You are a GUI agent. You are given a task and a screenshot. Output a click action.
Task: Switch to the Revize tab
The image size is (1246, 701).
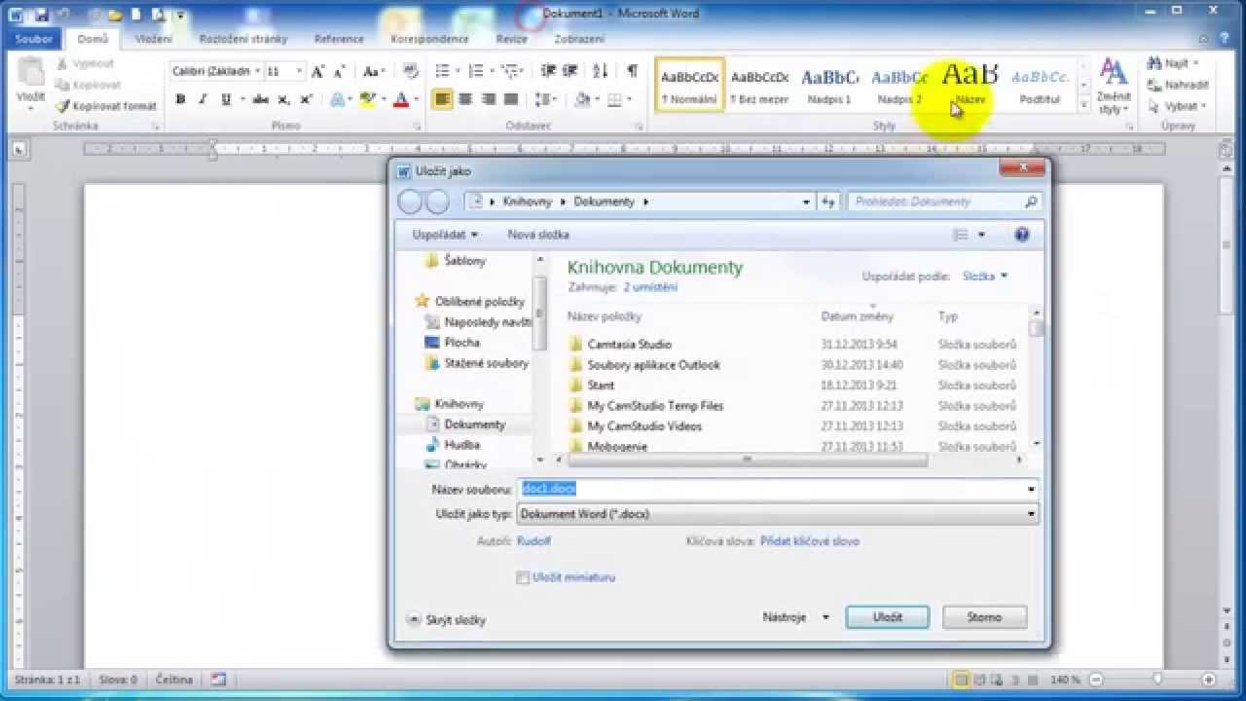511,39
